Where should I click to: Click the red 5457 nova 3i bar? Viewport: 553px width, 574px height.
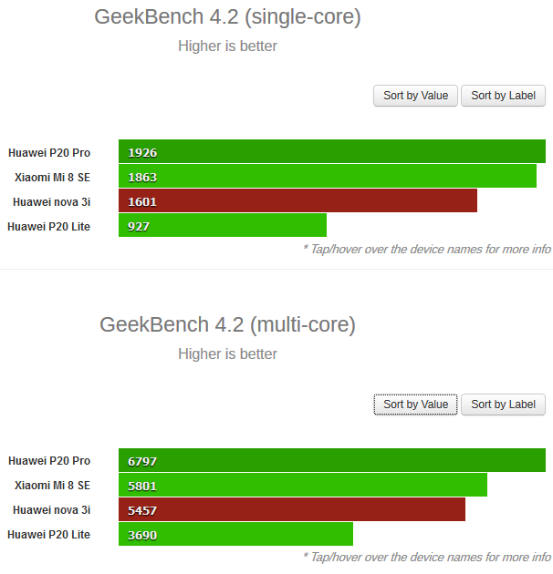[292, 510]
